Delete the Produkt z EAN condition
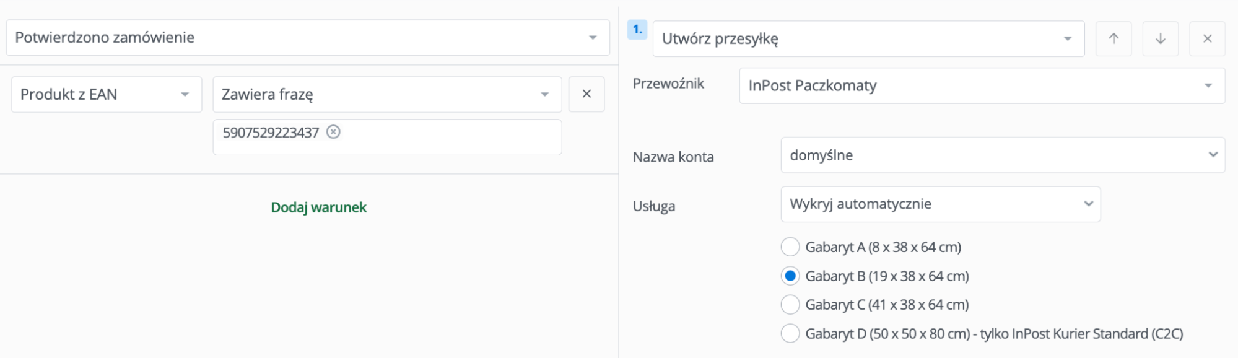This screenshot has width=1238, height=358. [x=586, y=94]
